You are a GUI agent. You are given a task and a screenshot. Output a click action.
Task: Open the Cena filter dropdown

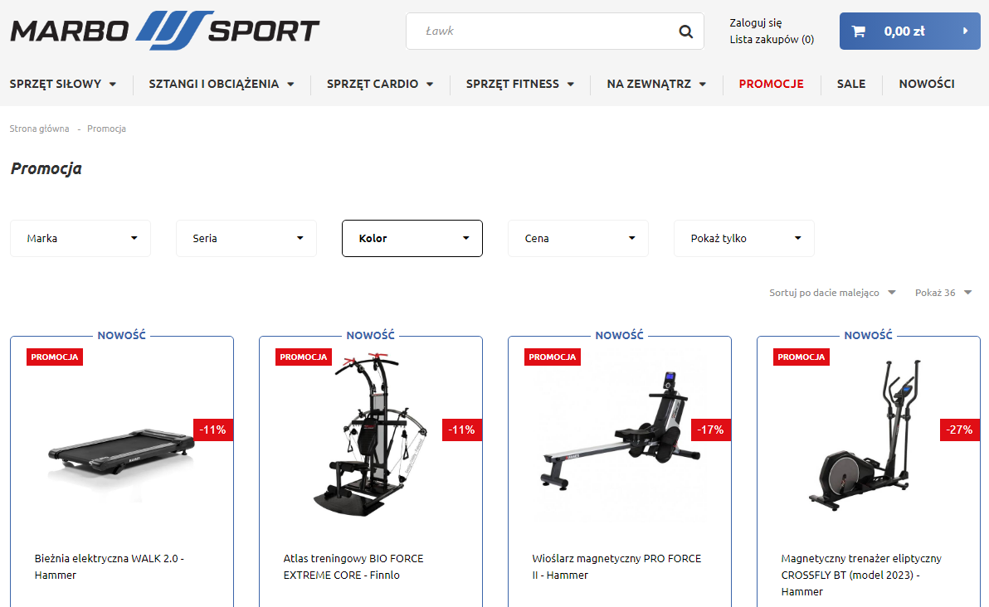coord(577,238)
